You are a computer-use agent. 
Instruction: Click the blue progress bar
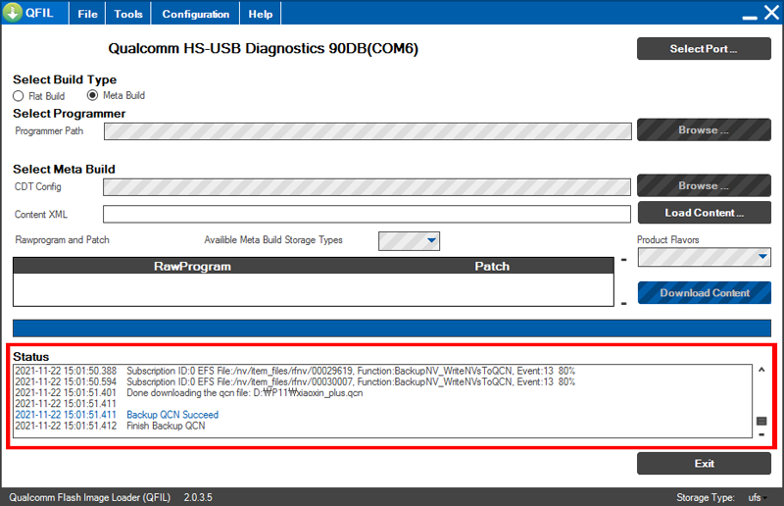[x=391, y=329]
